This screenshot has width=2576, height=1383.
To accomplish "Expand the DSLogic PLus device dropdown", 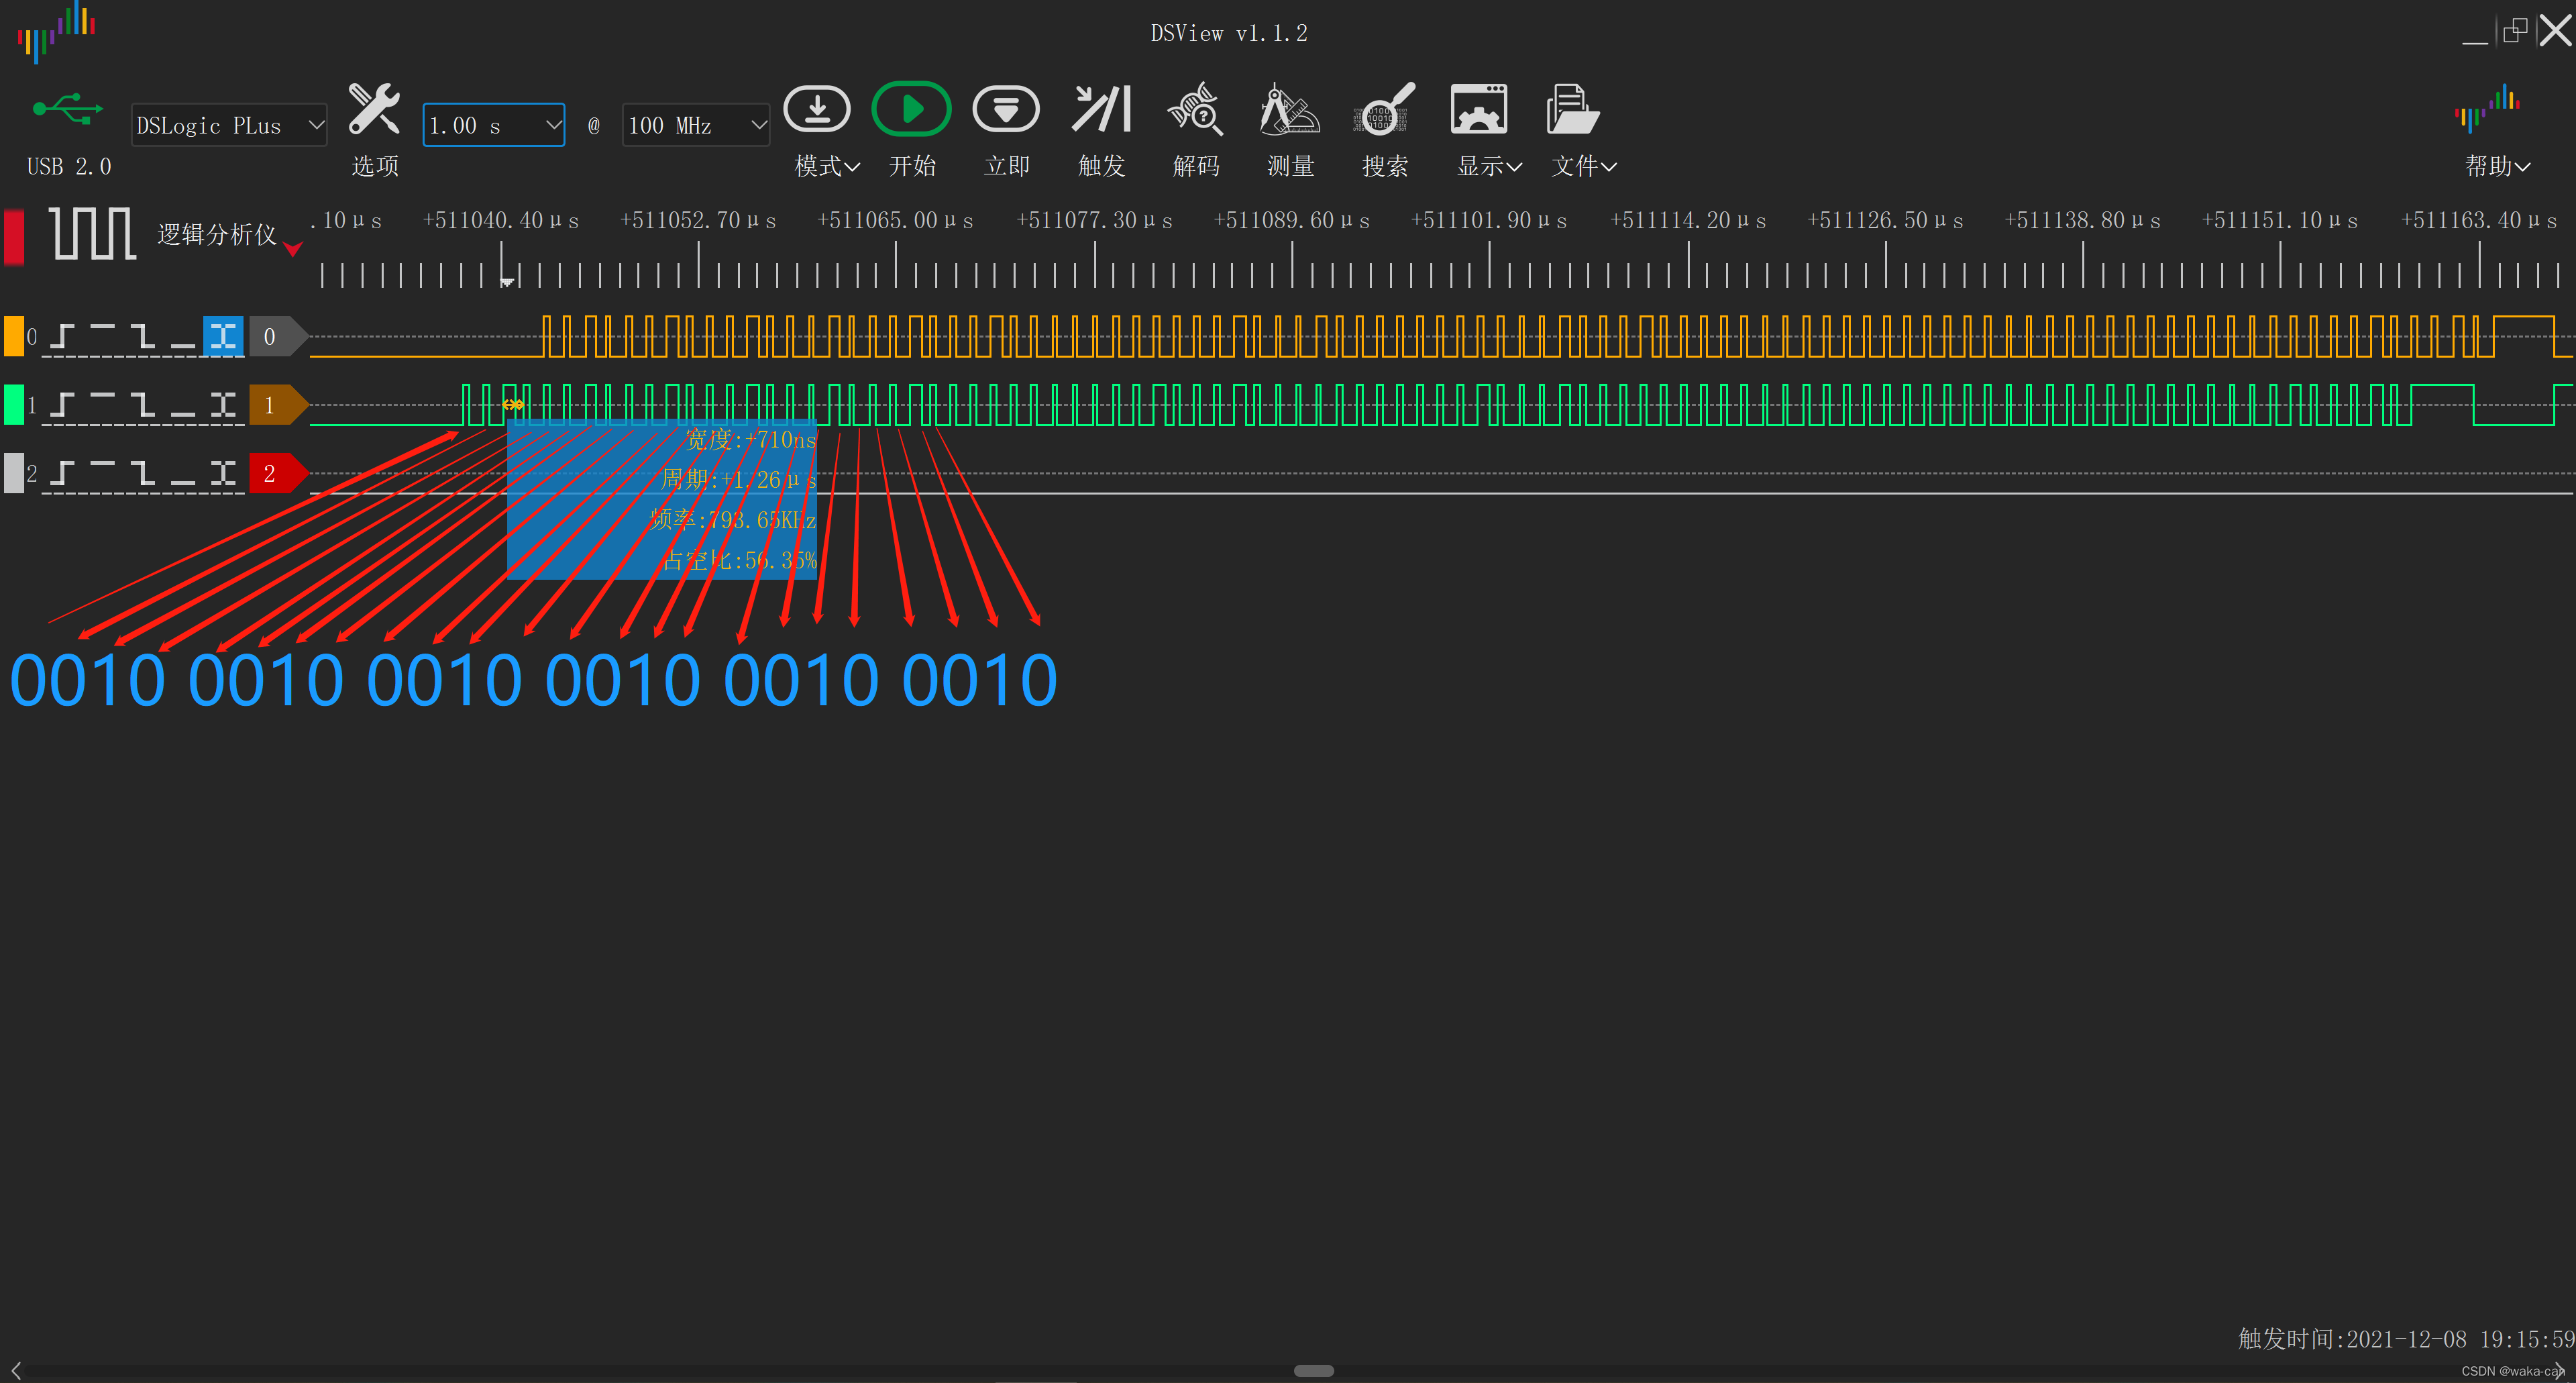I will tap(229, 125).
